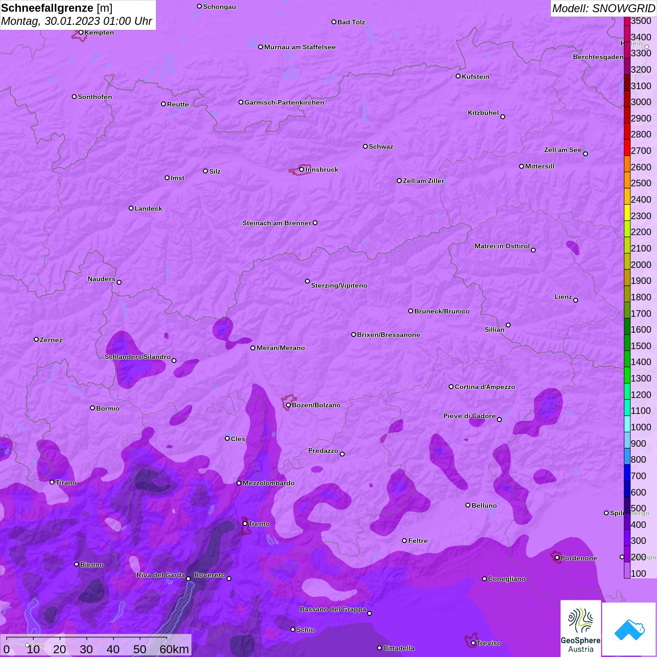Click the Pordenone city marker dot

[557, 558]
